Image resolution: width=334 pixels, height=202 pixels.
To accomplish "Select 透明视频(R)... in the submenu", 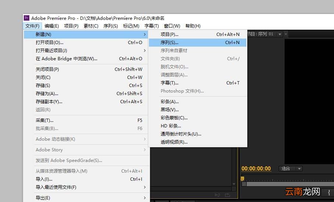I will coord(198,142).
